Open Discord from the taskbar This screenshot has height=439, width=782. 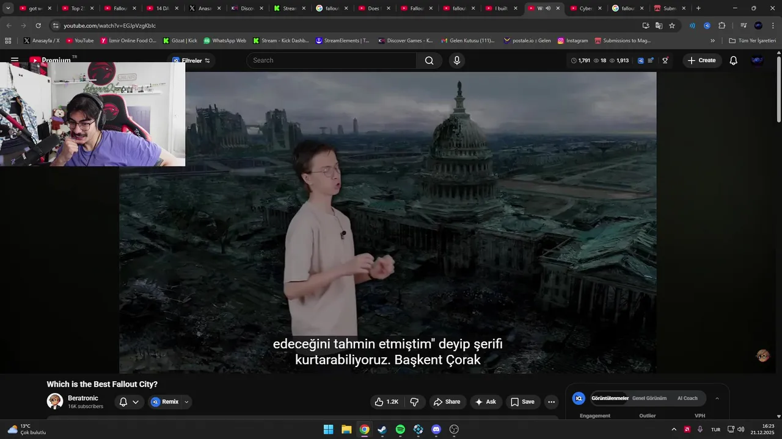(436, 429)
